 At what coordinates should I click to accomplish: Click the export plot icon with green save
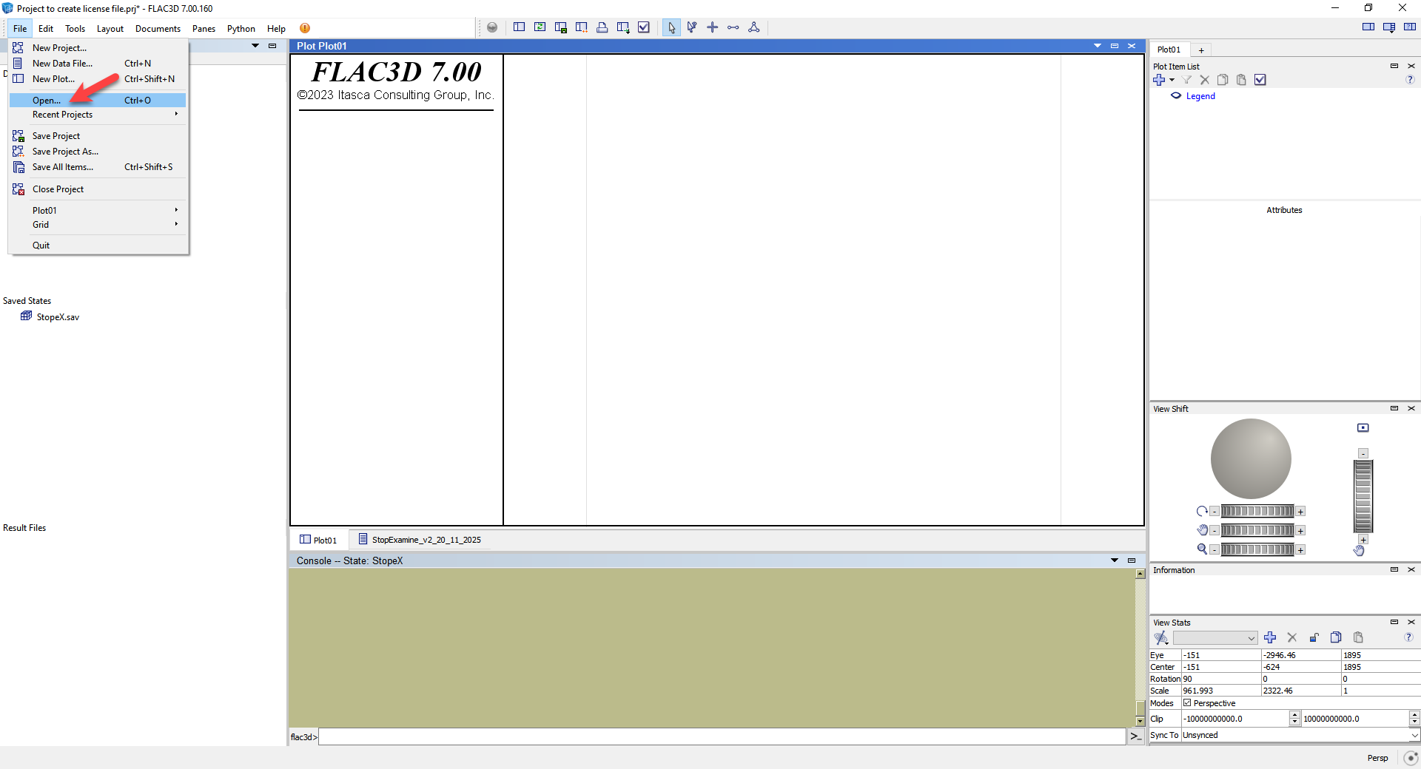pos(561,27)
